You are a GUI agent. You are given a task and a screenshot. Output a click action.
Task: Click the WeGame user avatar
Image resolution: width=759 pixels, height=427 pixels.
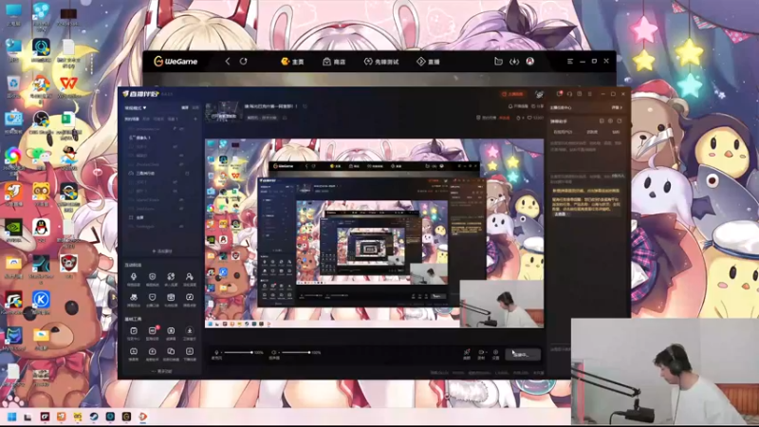[530, 62]
